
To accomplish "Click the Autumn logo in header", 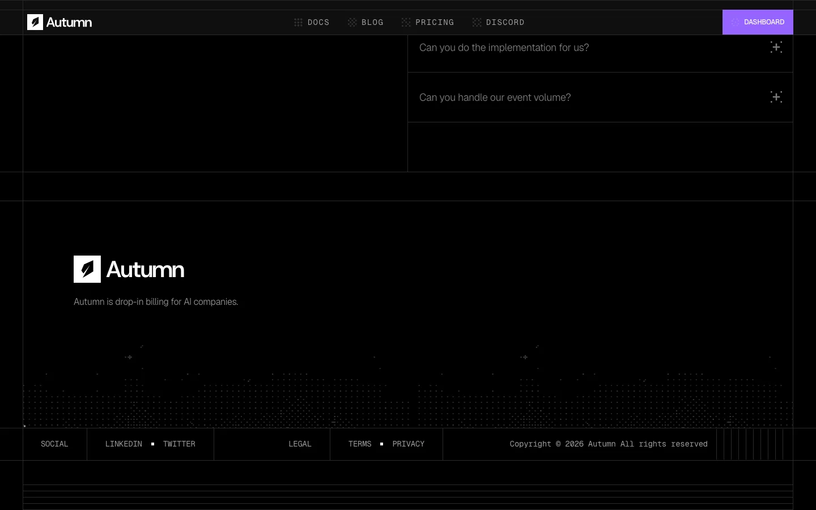I will pos(59,22).
